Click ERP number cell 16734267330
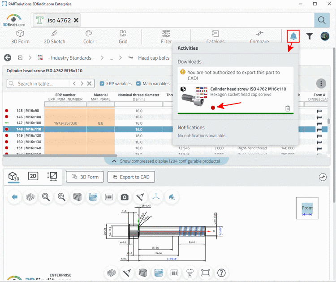The width and height of the screenshot is (336, 282). tap(65, 123)
